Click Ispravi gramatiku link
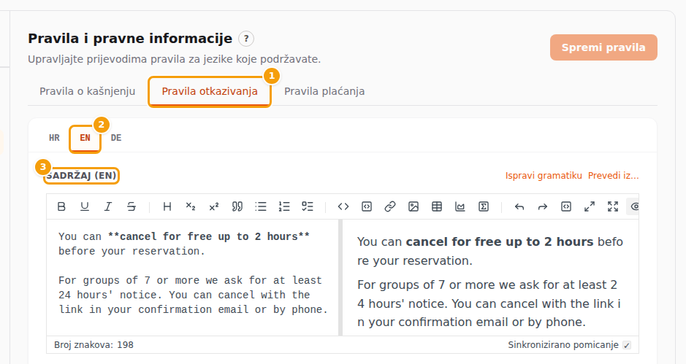Image resolution: width=686 pixels, height=364 pixels. click(544, 176)
